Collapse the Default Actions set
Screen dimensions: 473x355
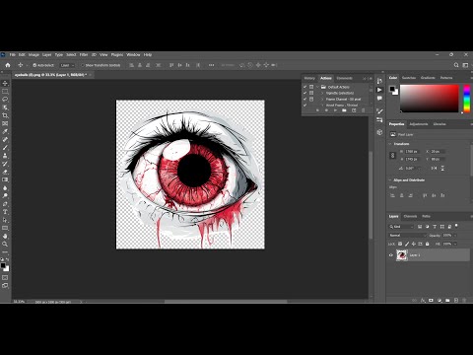pos(317,87)
